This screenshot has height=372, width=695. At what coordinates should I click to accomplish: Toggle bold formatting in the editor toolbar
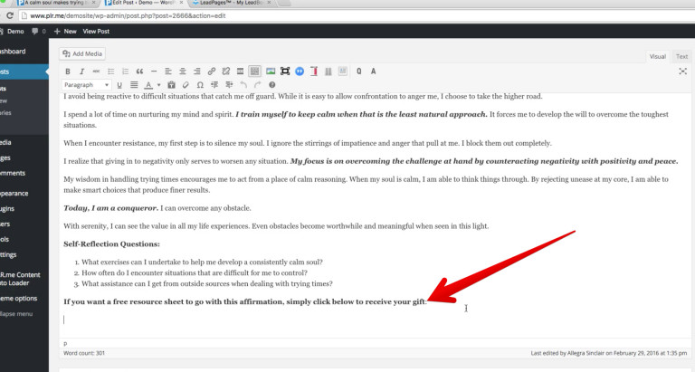pos(68,72)
